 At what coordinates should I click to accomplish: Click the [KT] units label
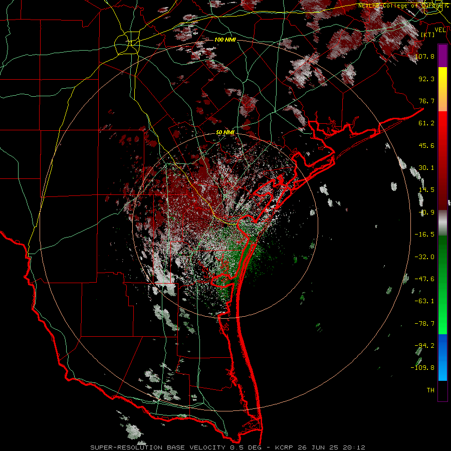click(x=428, y=35)
